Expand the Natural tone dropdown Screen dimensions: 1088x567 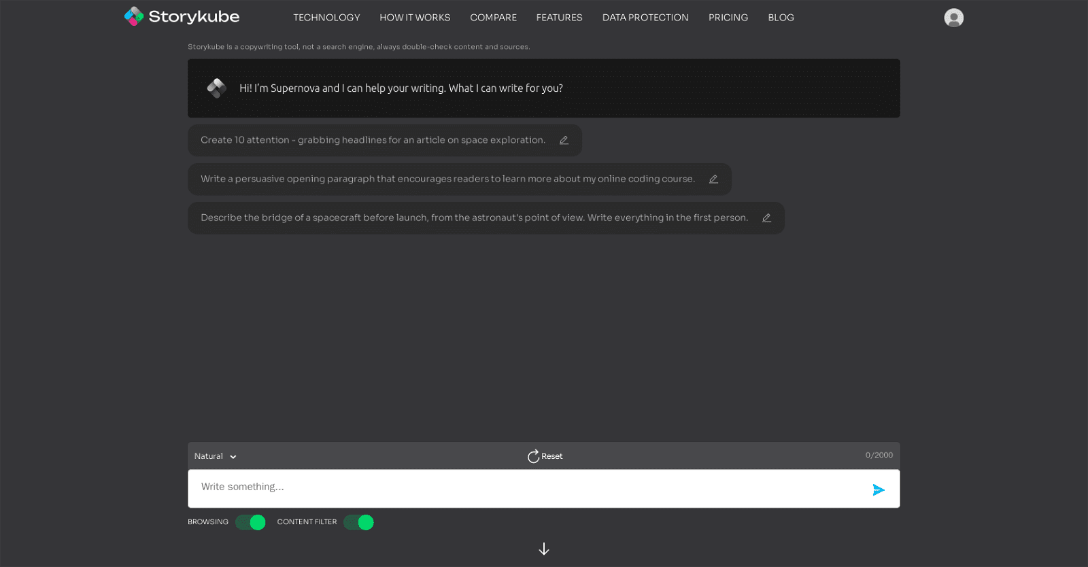216,456
